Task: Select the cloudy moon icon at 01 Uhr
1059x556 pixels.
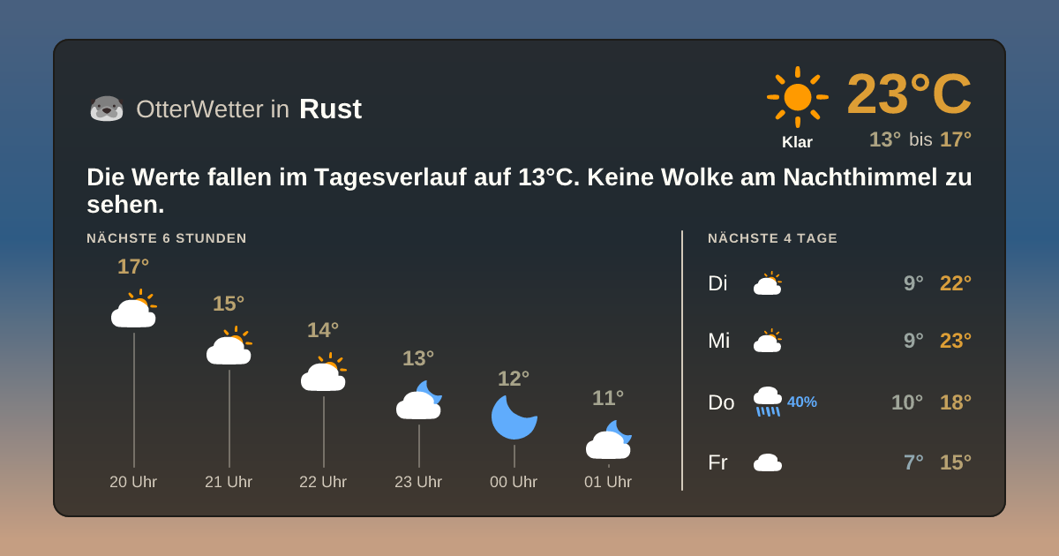Action: pos(608,440)
